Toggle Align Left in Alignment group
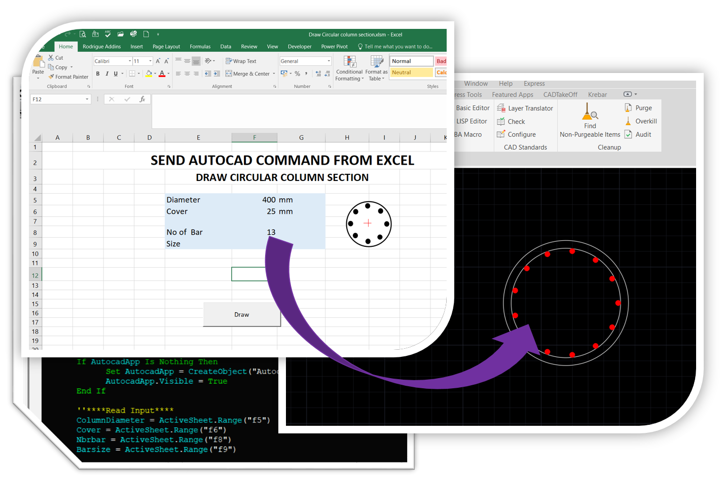Screen dimensions: 725x478 (178, 73)
